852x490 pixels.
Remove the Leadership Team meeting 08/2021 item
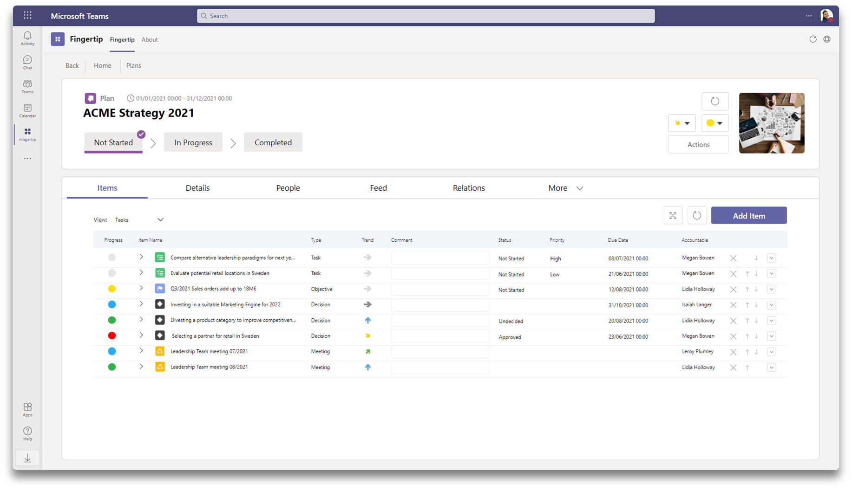[x=733, y=367]
